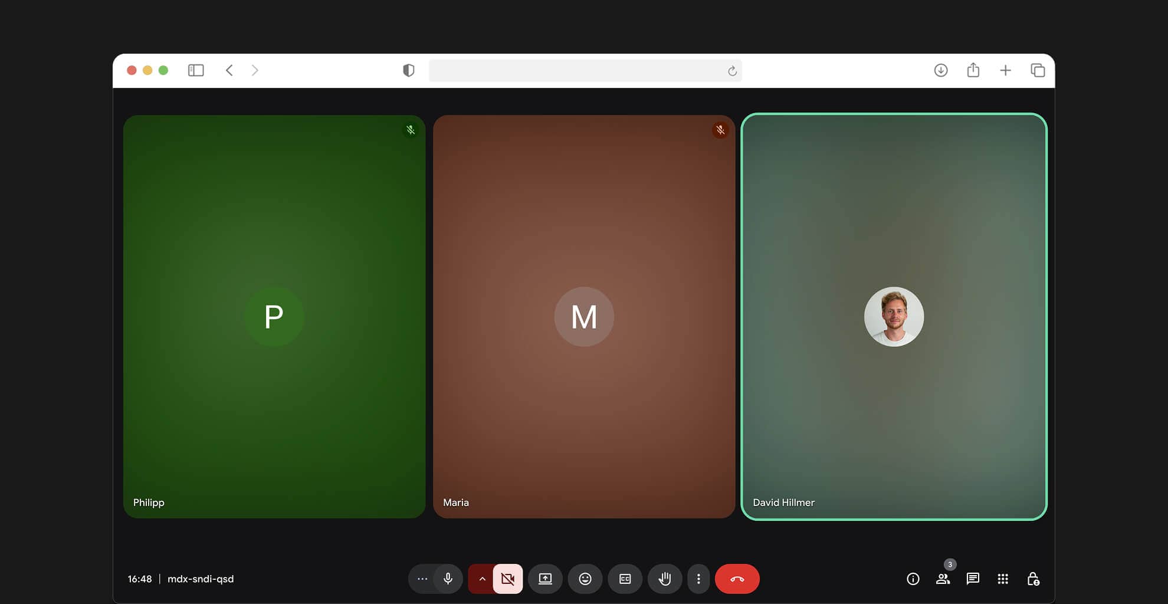Expand video settings chevron

click(482, 579)
